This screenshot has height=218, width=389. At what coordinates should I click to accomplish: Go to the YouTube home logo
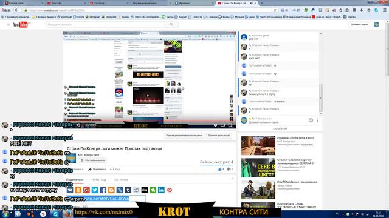point(20,24)
